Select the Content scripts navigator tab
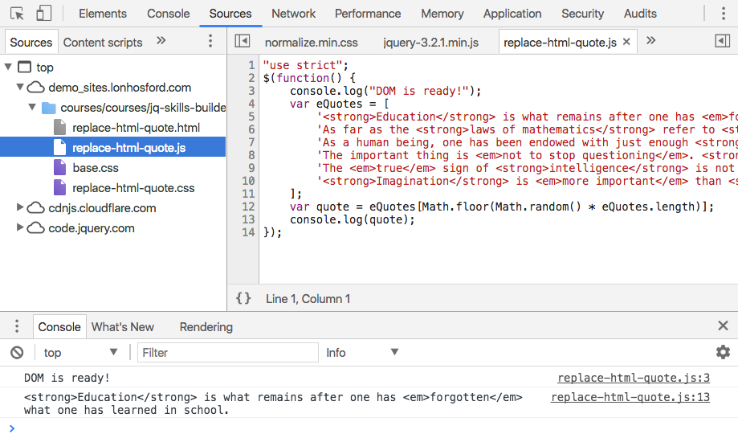Image resolution: width=738 pixels, height=434 pixels. point(103,43)
